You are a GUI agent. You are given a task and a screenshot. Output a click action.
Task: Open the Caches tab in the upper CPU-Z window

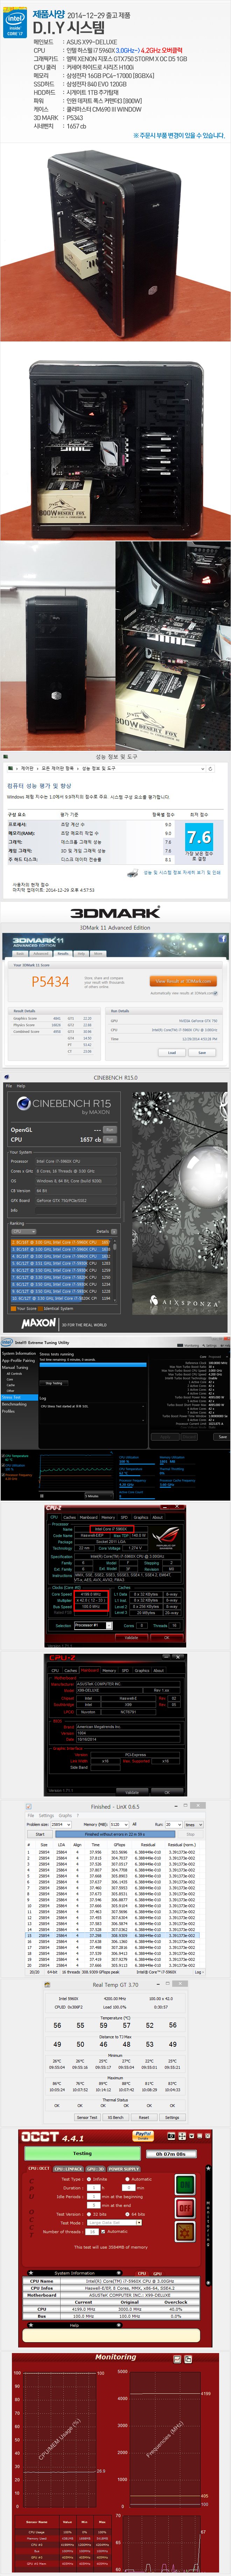[x=69, y=1517]
